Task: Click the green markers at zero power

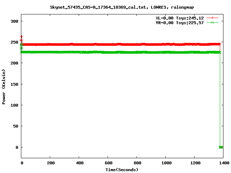Action: (x=221, y=147)
